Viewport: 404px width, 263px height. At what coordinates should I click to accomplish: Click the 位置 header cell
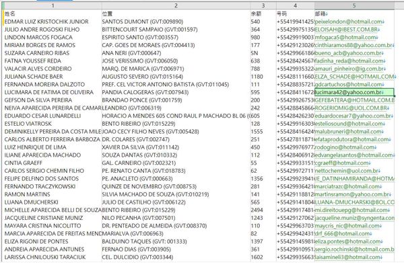pos(107,13)
